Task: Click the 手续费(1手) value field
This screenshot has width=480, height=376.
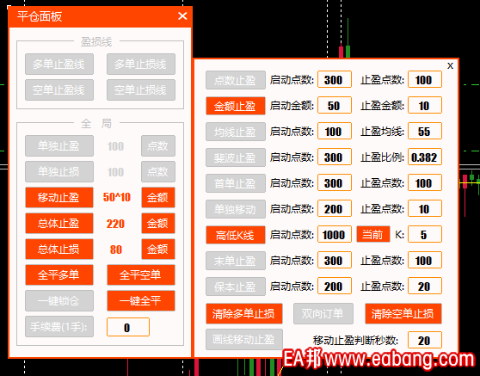Action: [128, 327]
